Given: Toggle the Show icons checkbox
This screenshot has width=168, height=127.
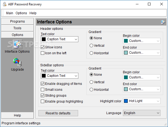Looking at the screenshot, I should point(42,47).
